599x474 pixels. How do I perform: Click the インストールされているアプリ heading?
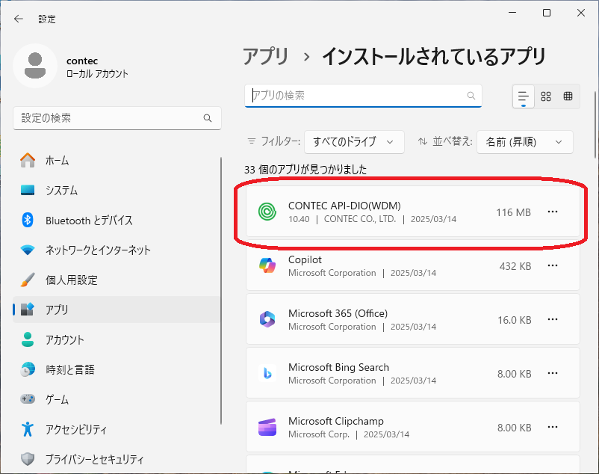pyautogui.click(x=434, y=57)
